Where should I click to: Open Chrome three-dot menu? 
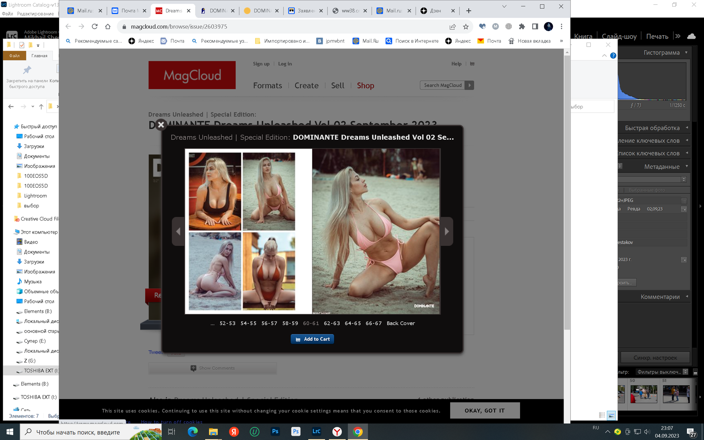[561, 26]
